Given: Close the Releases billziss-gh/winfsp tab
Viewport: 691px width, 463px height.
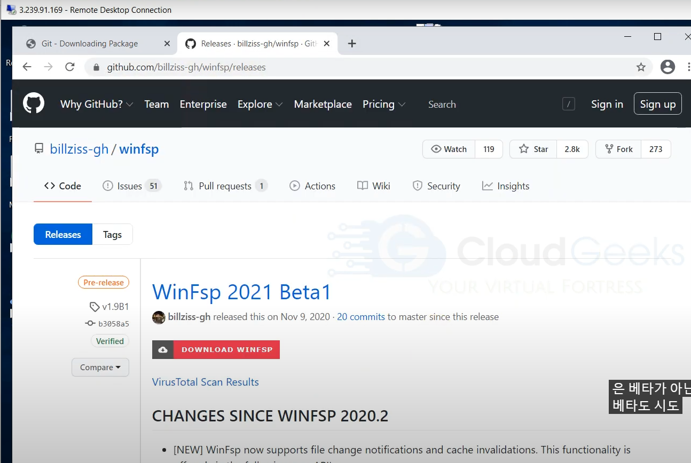Looking at the screenshot, I should (x=327, y=44).
